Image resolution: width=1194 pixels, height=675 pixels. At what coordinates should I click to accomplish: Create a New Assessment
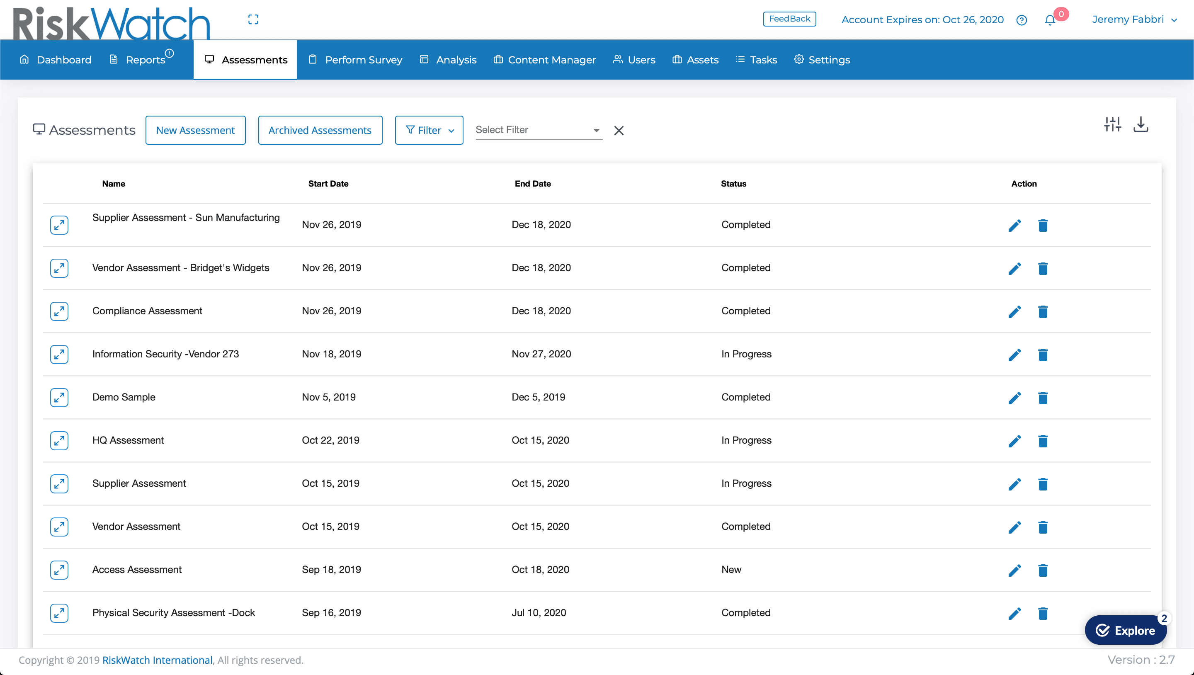195,130
